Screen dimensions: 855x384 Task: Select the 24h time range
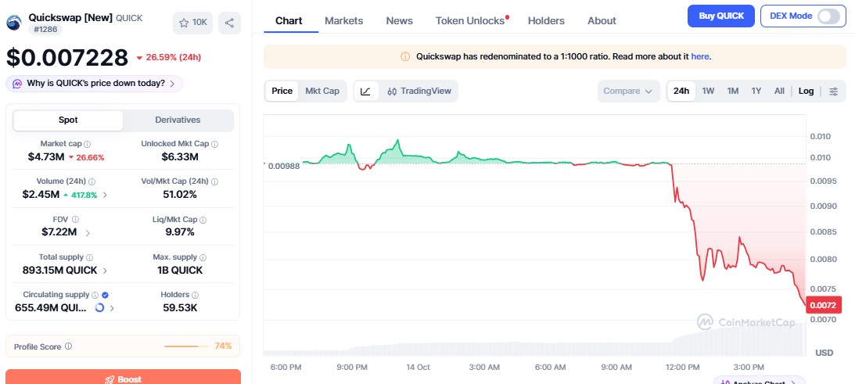click(681, 91)
